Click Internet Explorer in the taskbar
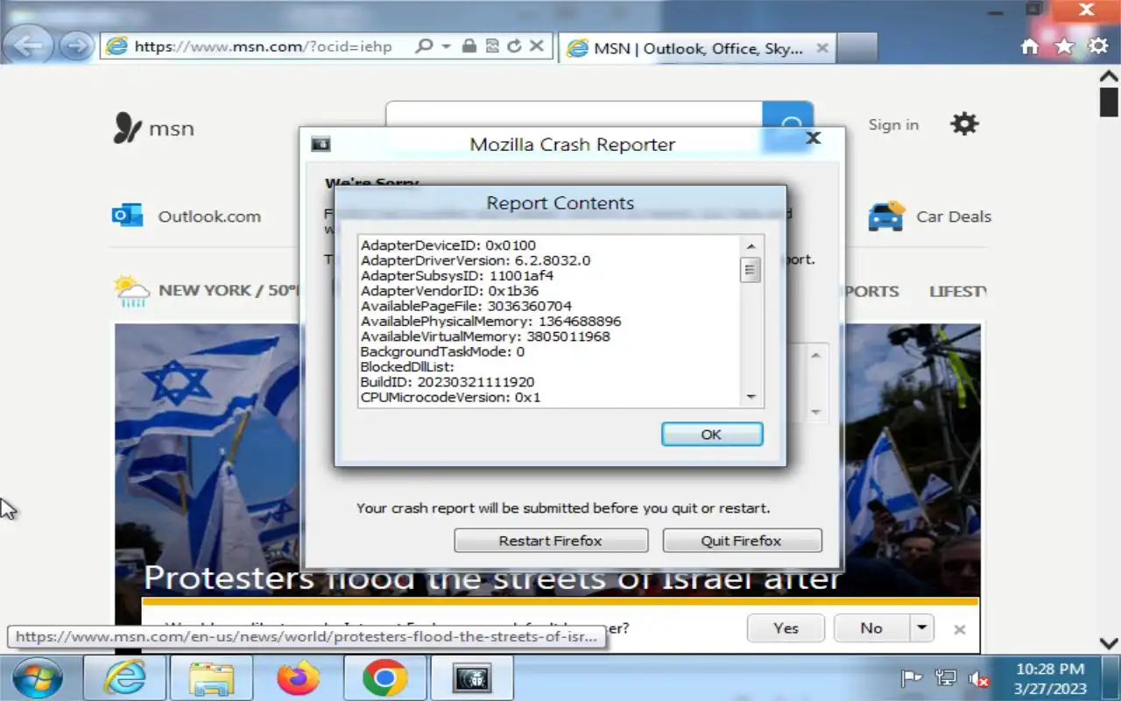Viewport: 1121px width, 701px height. coord(125,678)
